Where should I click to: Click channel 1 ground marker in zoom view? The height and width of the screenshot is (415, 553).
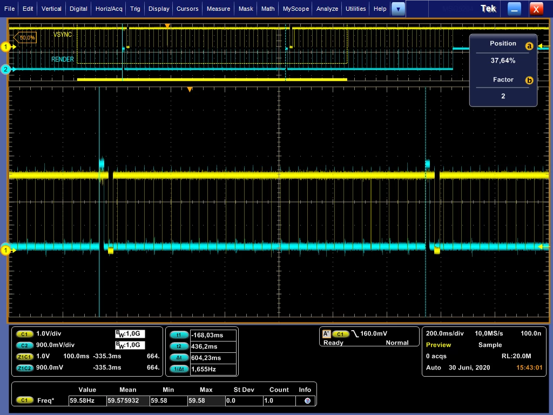point(6,251)
